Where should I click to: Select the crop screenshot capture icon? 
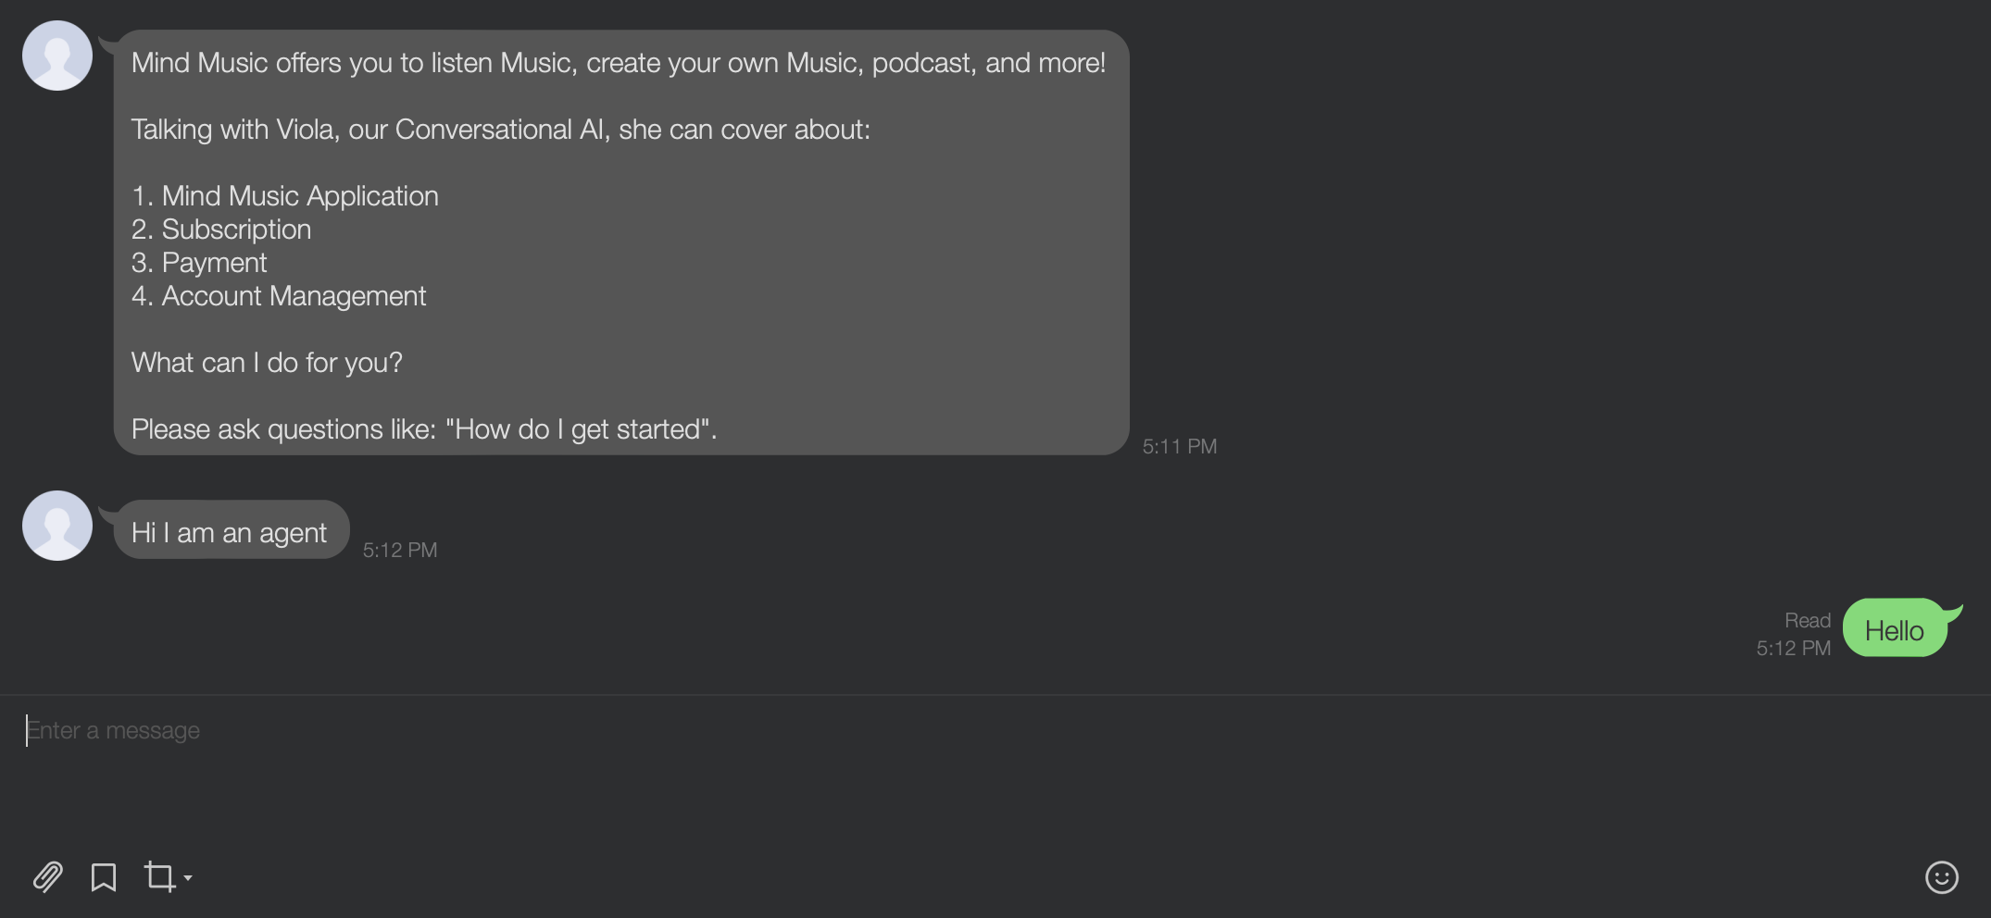[159, 875]
